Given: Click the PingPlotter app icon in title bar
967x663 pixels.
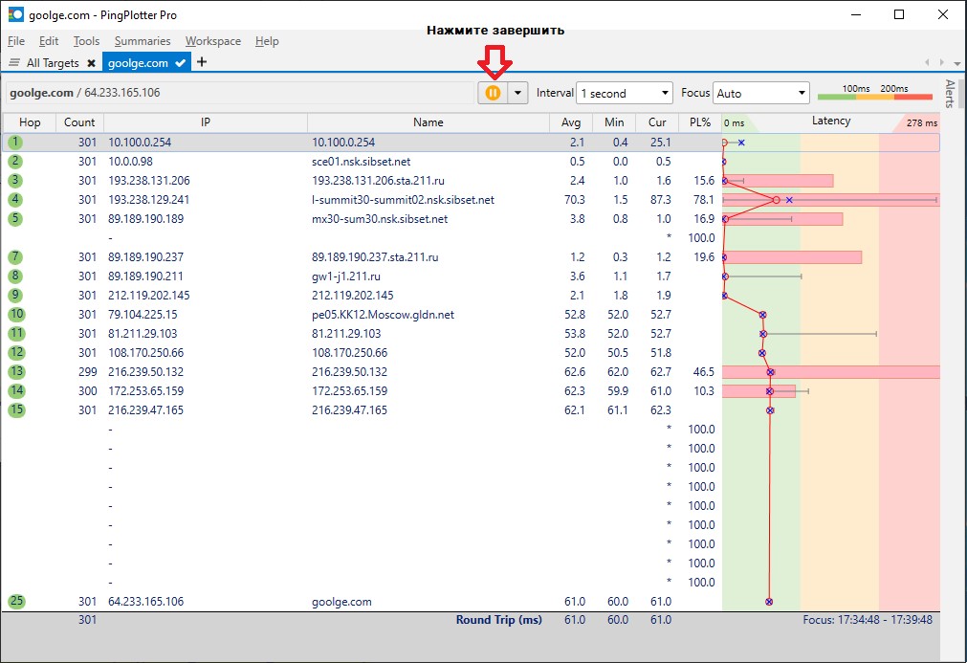Looking at the screenshot, I should 15,14.
